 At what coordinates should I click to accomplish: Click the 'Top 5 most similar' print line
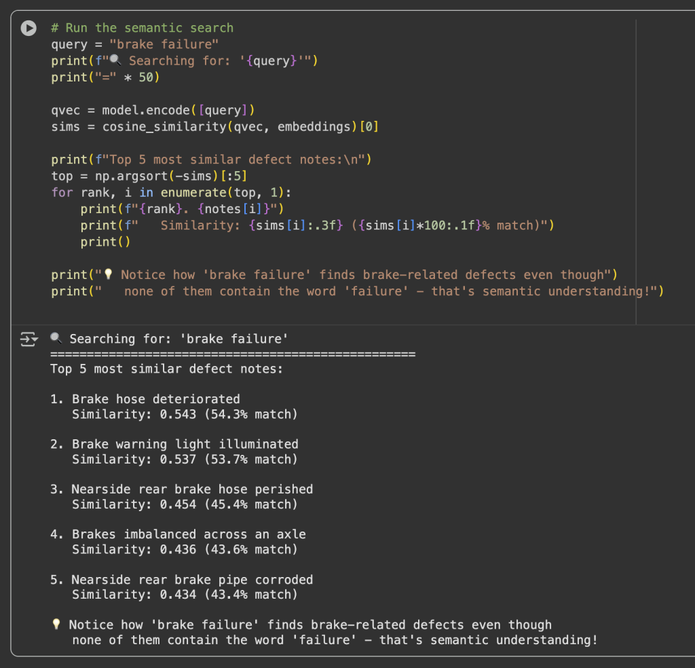pos(212,160)
